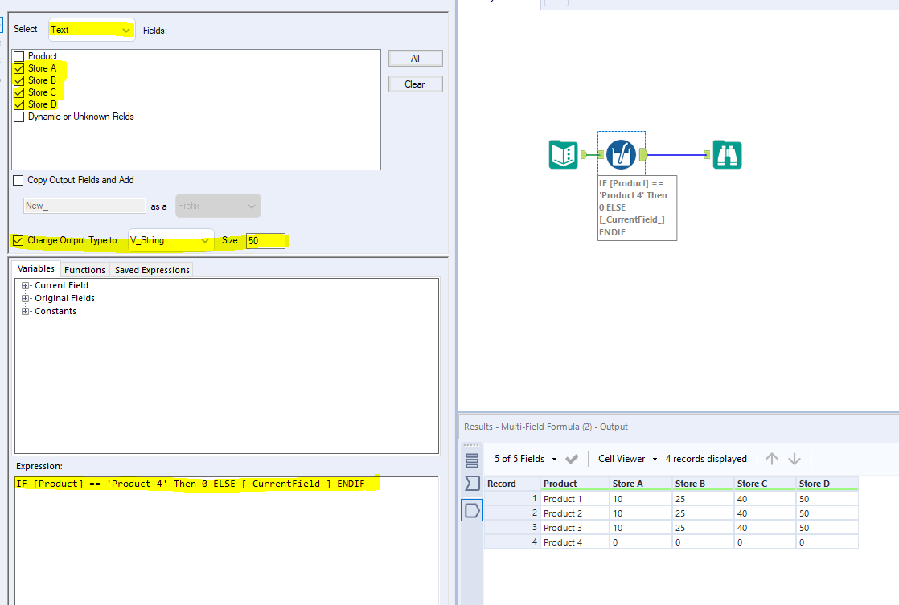The width and height of the screenshot is (899, 605).
Task: Click the Clear button
Action: 415,84
